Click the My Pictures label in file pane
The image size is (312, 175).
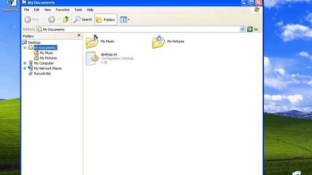tap(175, 41)
